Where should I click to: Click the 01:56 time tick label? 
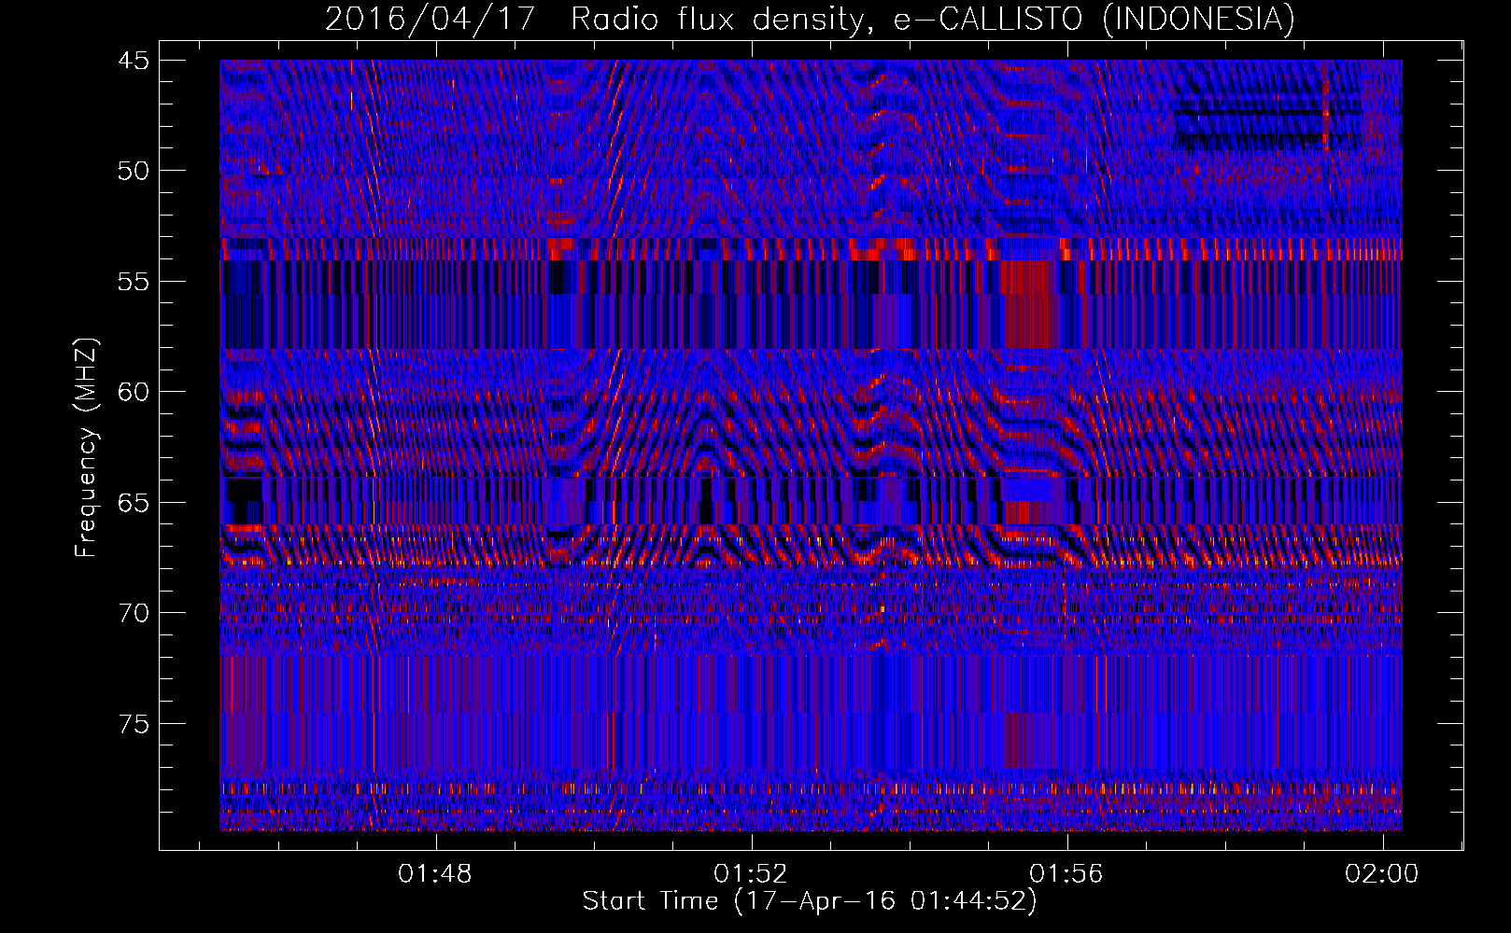point(1066,874)
